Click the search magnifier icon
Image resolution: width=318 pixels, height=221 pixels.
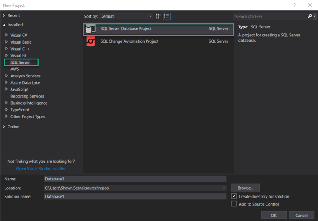[x=310, y=16]
